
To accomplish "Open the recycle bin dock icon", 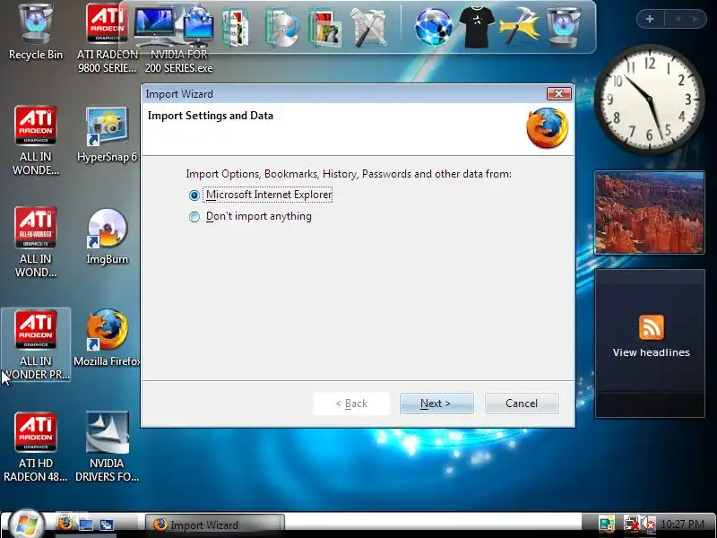I will tap(564, 27).
